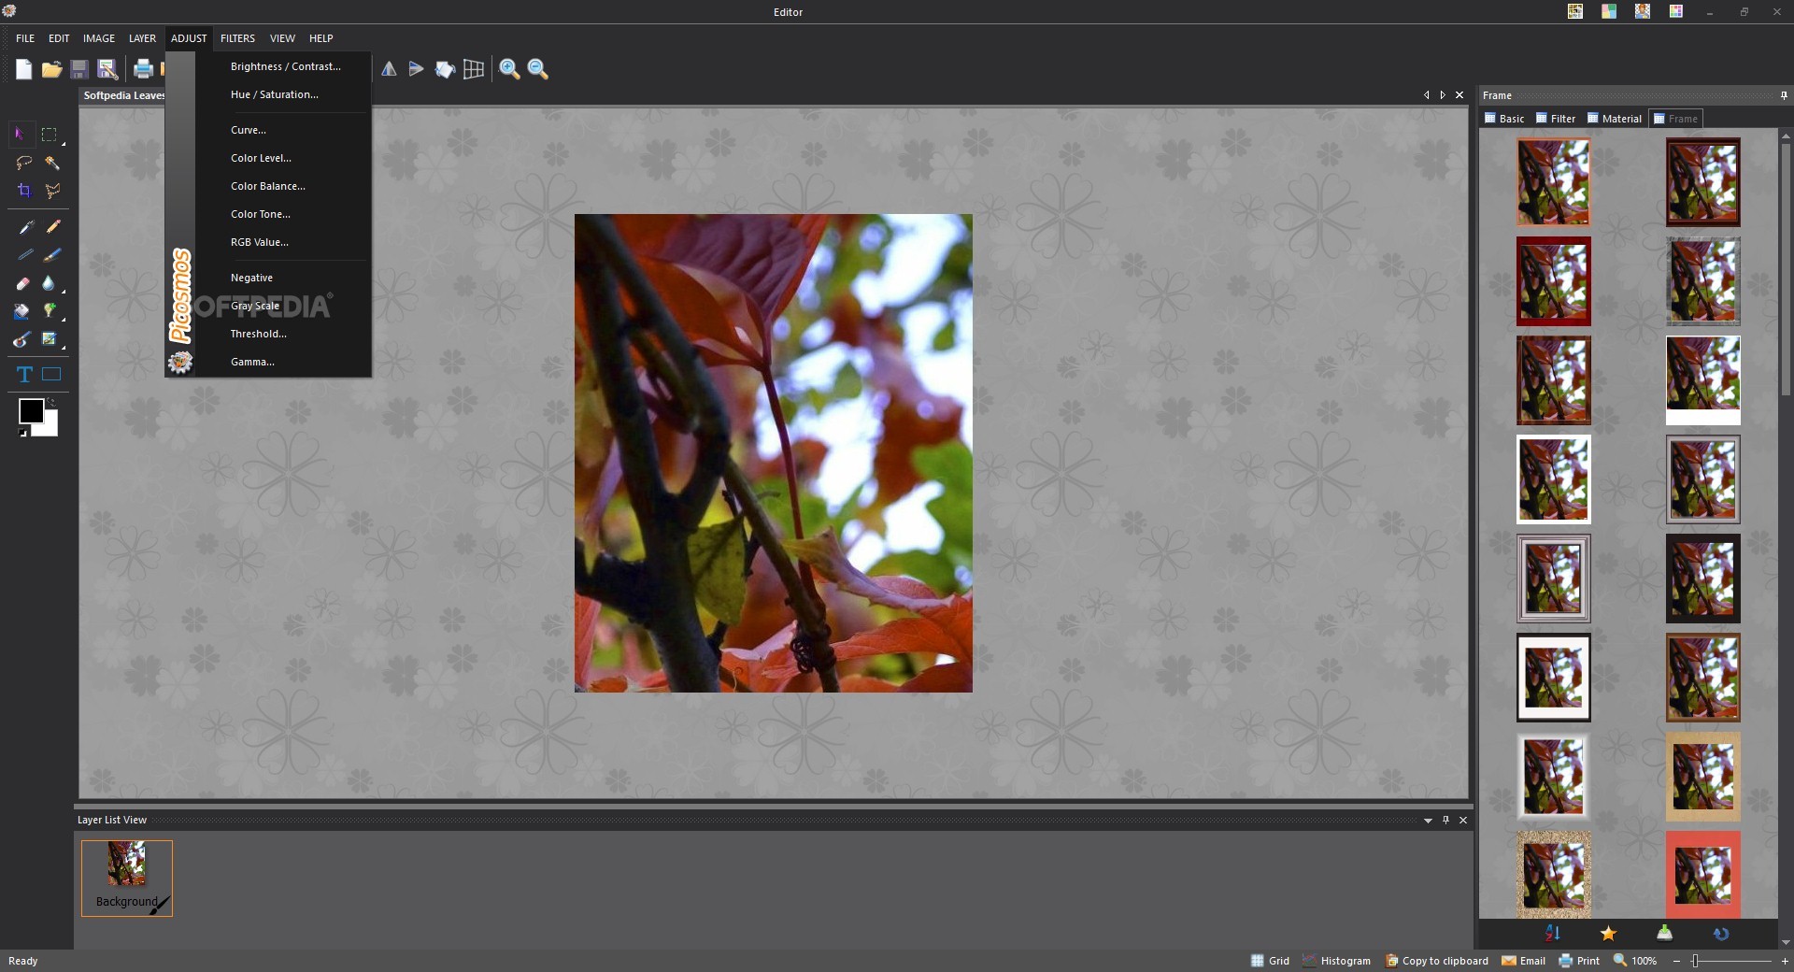Screen dimensions: 1794x972
Task: Select Hue / Saturation menu entry
Action: click(284, 94)
